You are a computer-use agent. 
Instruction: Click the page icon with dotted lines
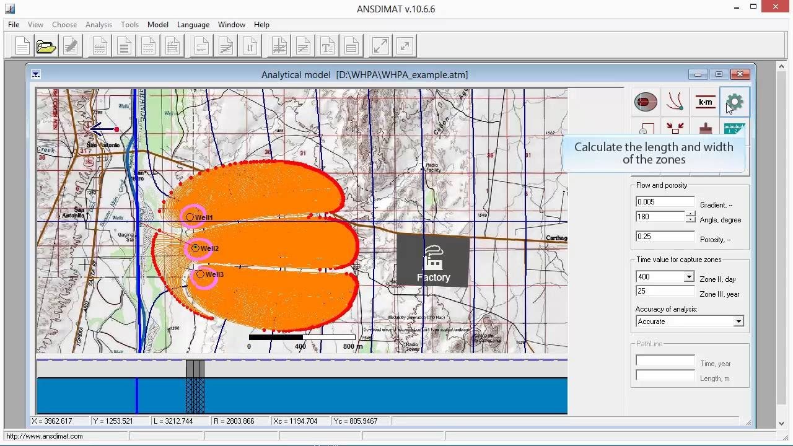[x=149, y=46]
